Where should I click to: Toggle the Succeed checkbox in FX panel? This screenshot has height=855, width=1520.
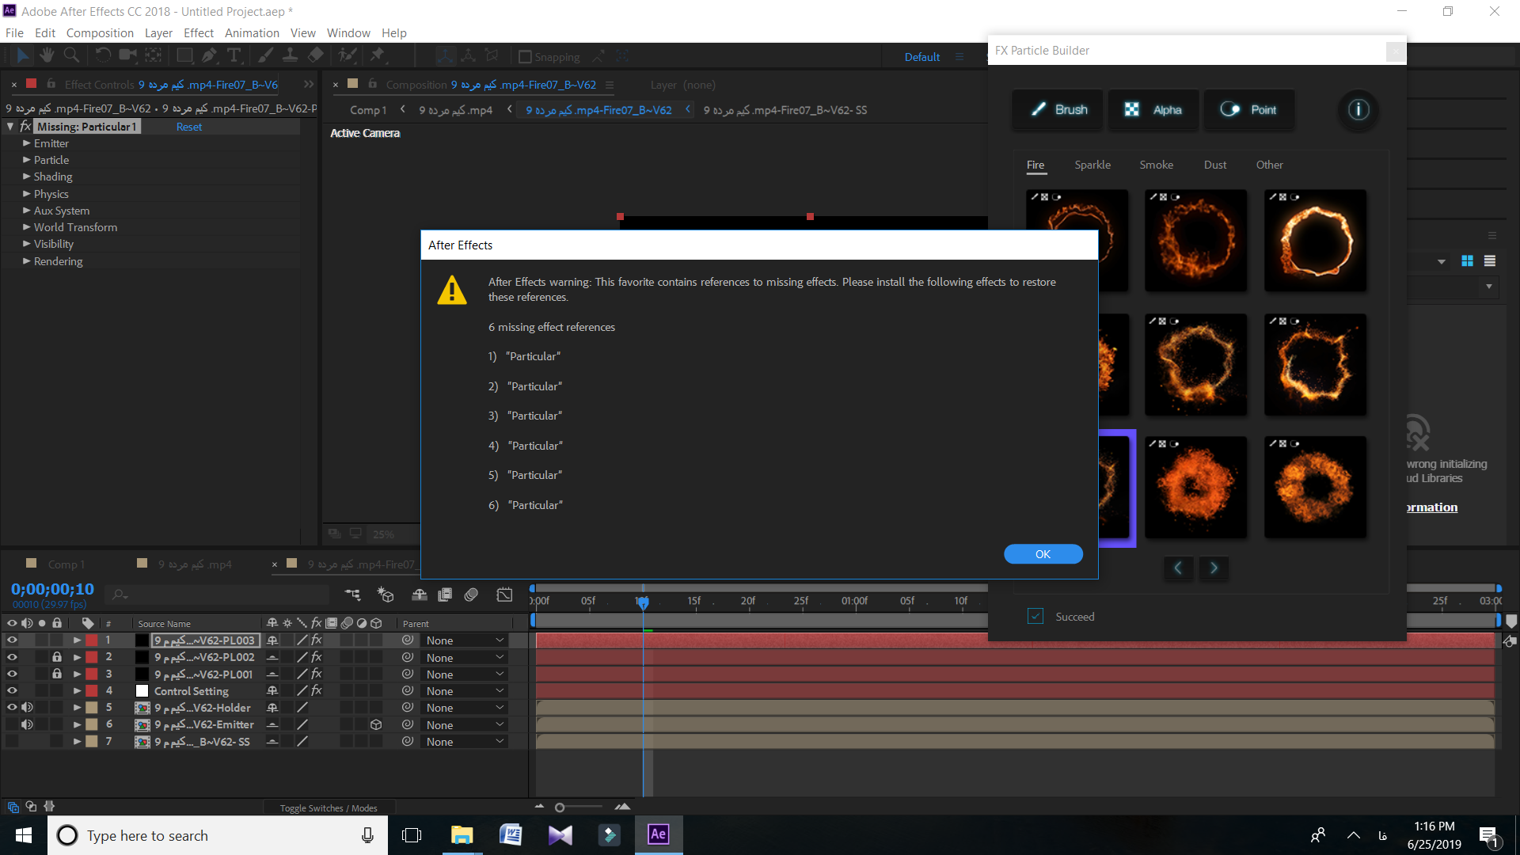[x=1035, y=616]
